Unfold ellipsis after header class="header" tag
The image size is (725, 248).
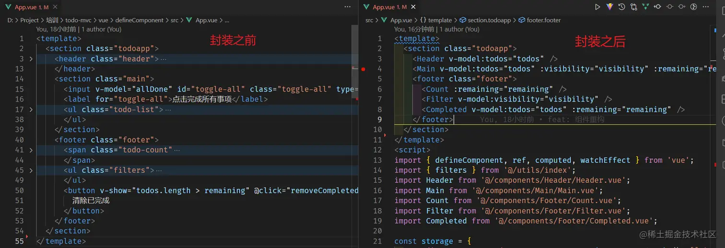point(163,59)
